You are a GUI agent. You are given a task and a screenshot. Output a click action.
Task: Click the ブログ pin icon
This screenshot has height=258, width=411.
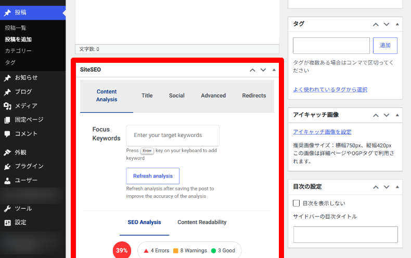pos(7,92)
